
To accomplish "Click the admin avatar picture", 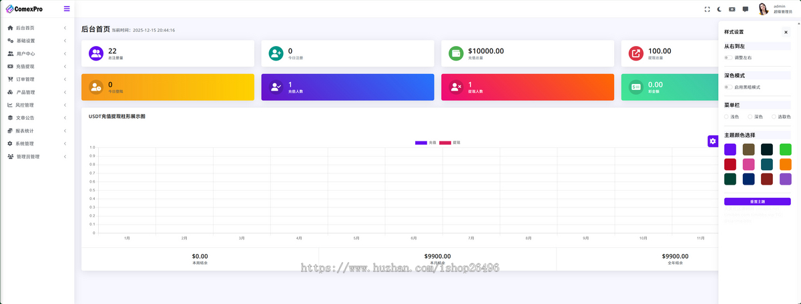I will 764,9.
